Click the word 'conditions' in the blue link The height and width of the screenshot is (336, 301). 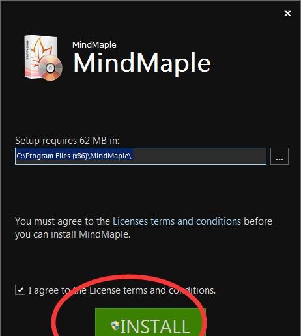[218, 221]
